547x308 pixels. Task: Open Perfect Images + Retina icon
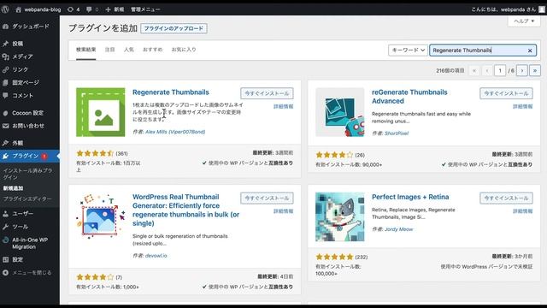point(340,216)
